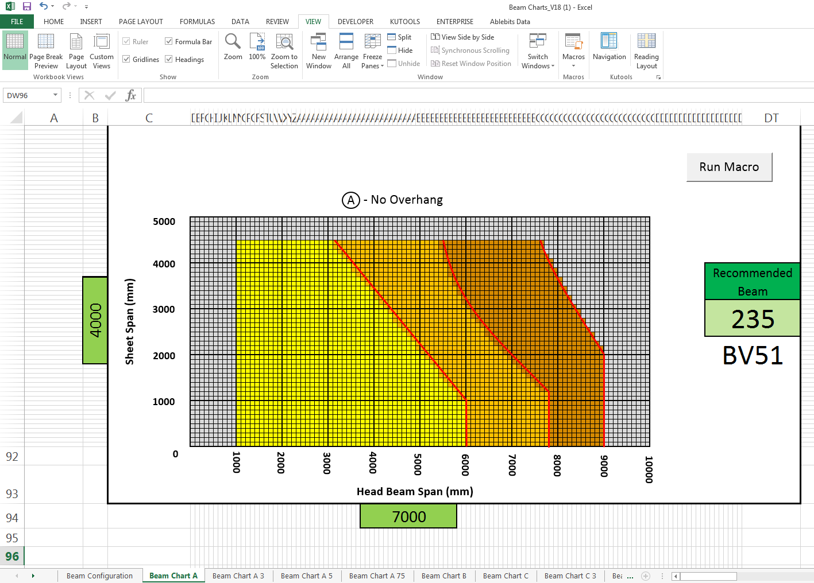Switch to Page Break Preview
Image resolution: width=814 pixels, height=583 pixels.
[x=46, y=42]
